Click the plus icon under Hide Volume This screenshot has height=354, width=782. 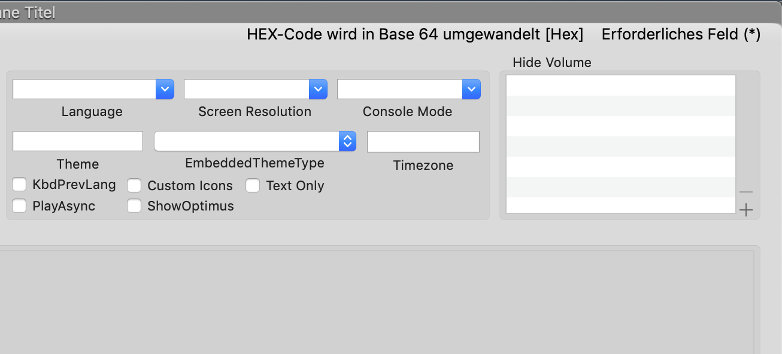click(745, 210)
